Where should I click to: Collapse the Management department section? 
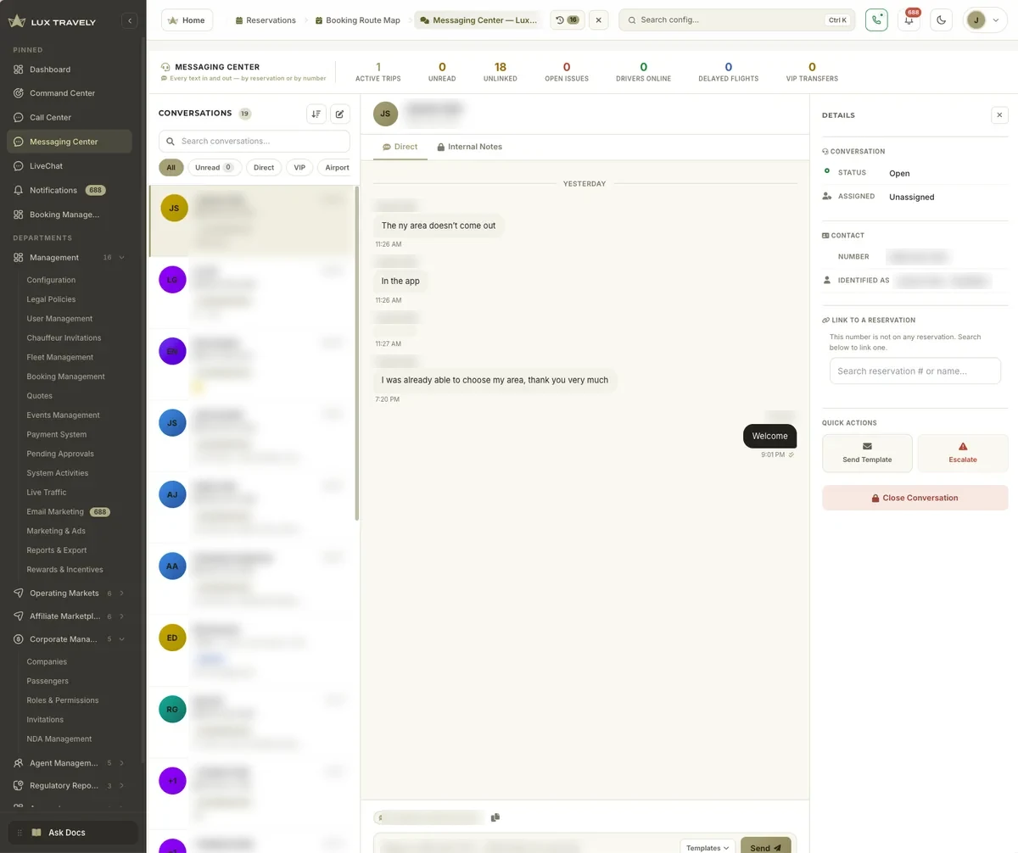pyautogui.click(x=69, y=257)
